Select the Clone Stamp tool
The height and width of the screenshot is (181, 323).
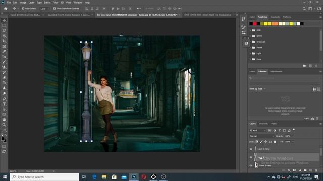4,67
